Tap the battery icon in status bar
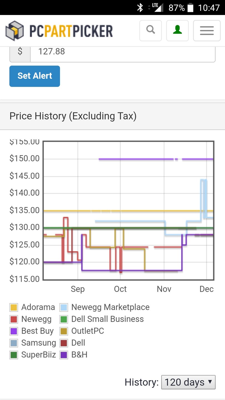The image size is (225, 400). (x=190, y=7)
